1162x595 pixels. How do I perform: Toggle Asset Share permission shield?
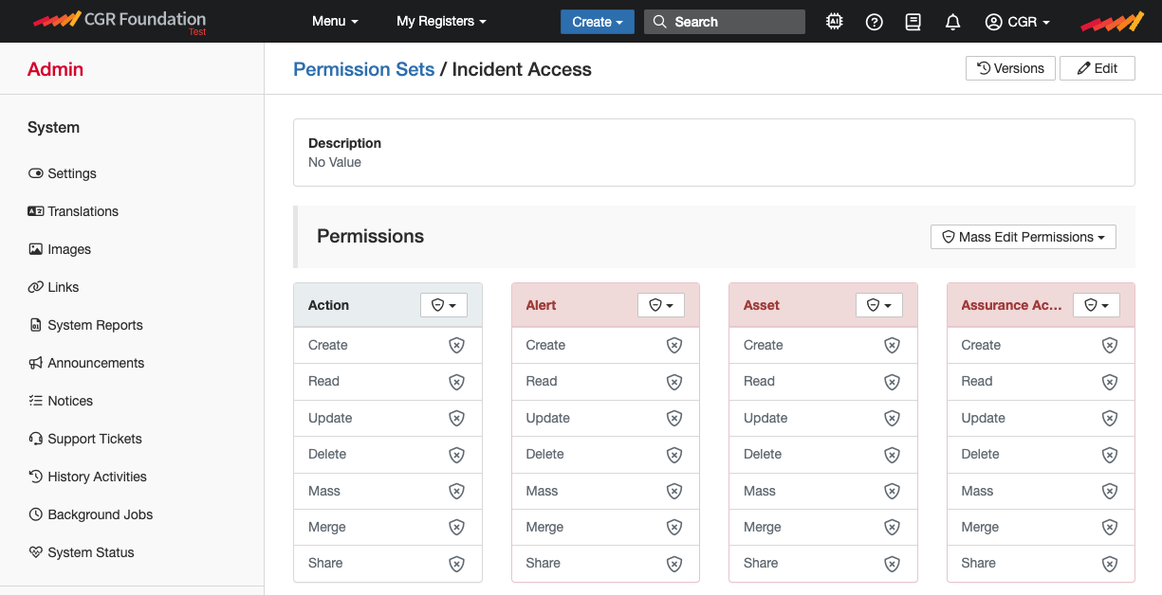pos(892,564)
